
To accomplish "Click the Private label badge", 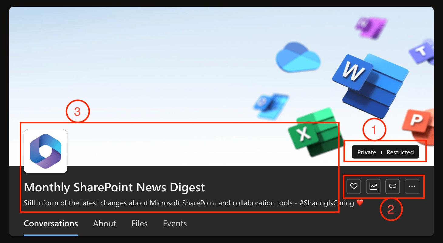I will click(367, 152).
